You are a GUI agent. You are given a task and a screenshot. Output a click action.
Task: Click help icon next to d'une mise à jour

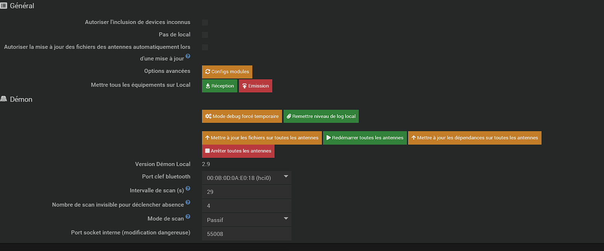188,56
